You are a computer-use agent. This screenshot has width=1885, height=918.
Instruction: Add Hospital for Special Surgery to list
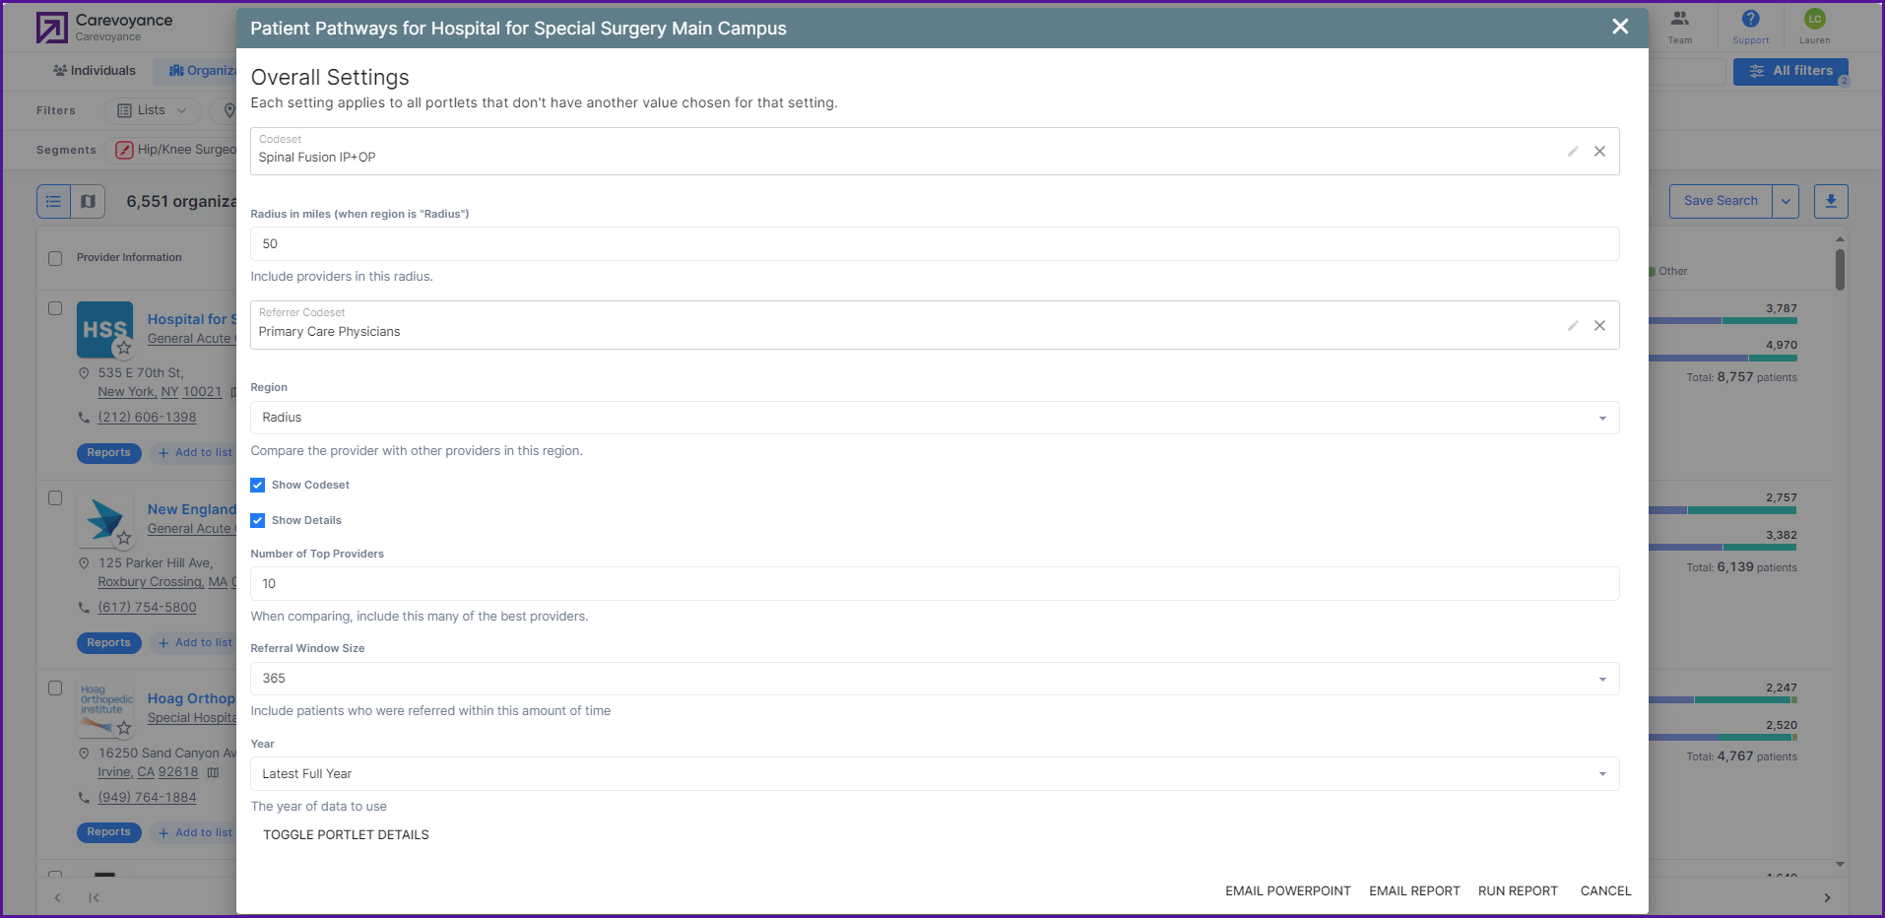coord(195,453)
